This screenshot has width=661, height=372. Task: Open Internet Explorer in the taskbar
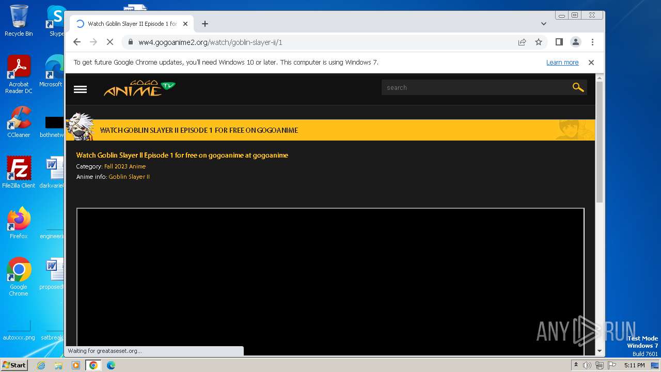coord(41,365)
